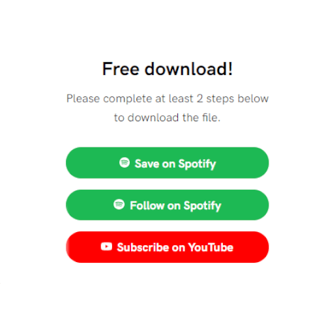
Task: Click the word 'YouTube' on the red button
Action: (211, 247)
